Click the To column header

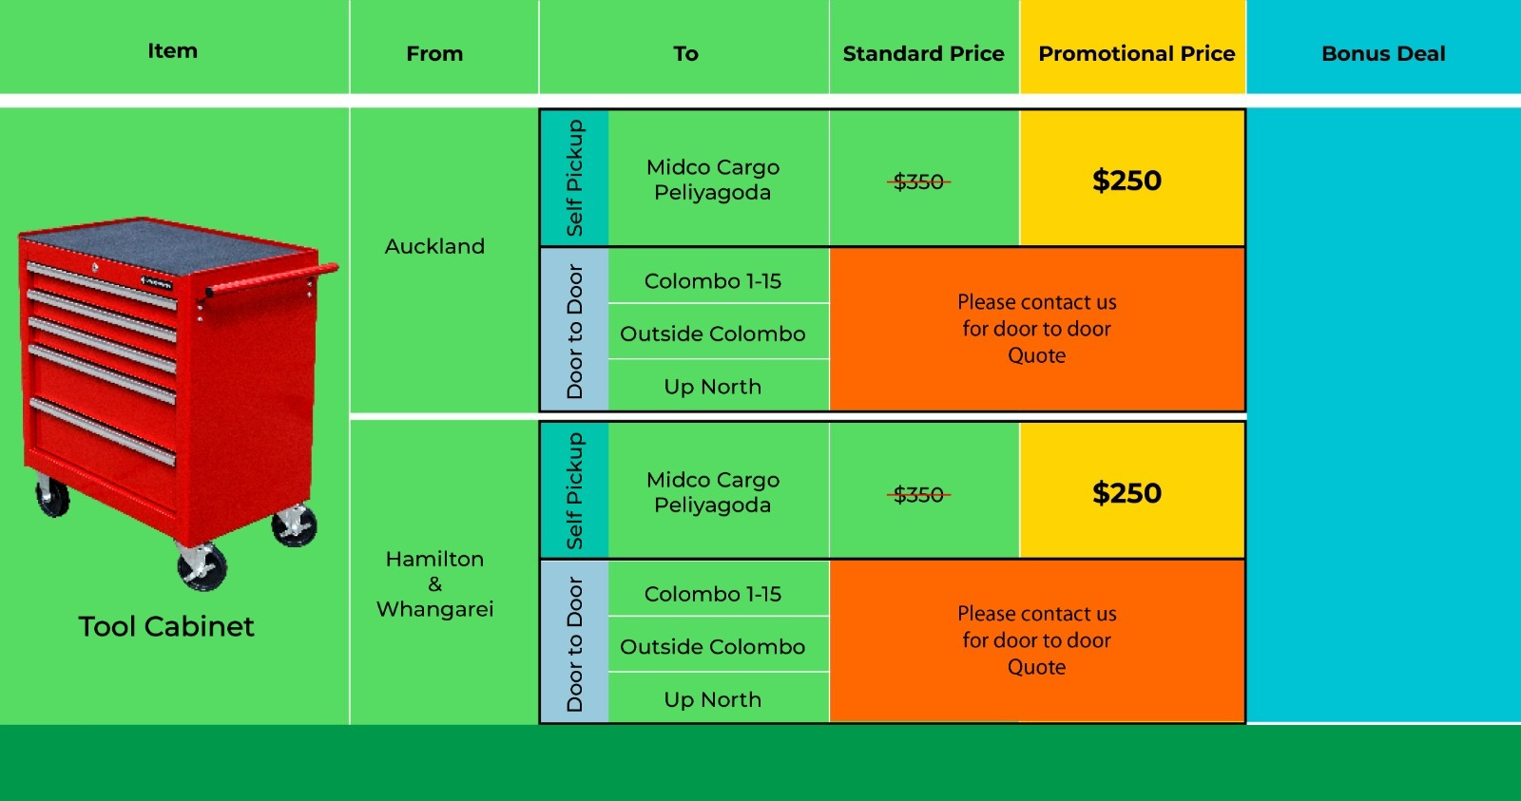[685, 54]
